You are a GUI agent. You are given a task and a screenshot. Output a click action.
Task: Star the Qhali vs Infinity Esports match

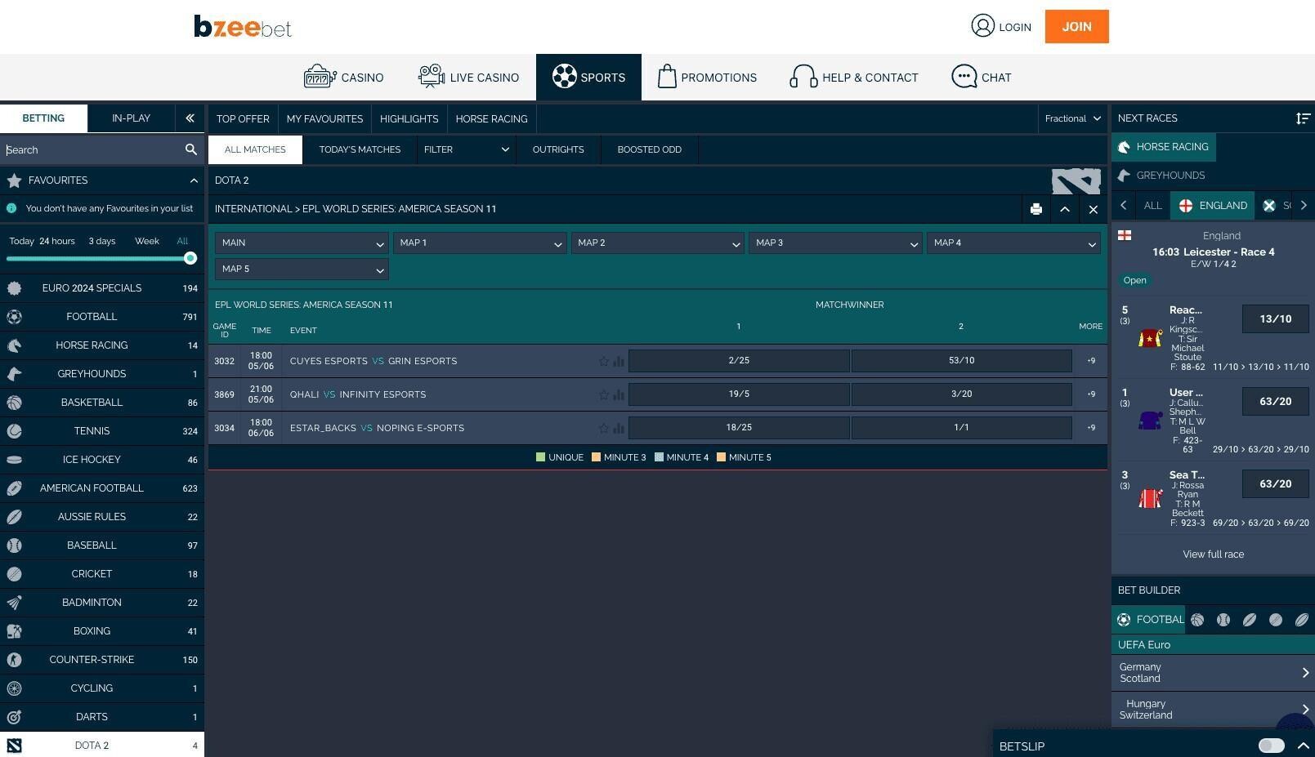coord(604,394)
